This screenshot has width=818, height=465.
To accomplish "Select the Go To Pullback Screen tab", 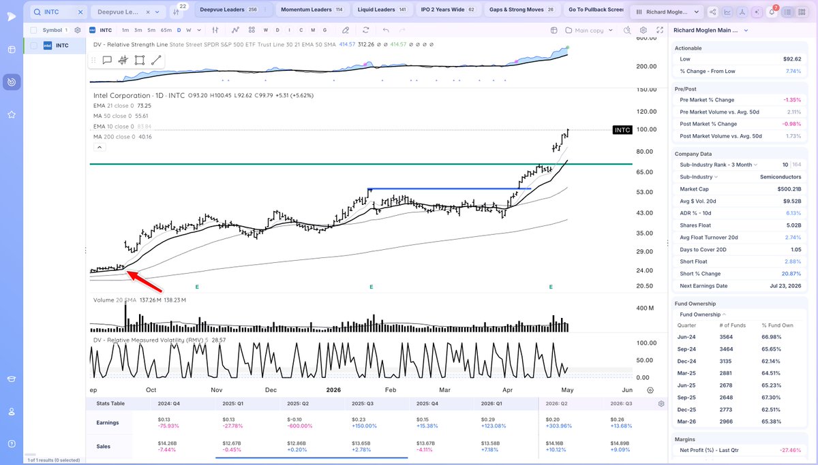I will point(596,10).
